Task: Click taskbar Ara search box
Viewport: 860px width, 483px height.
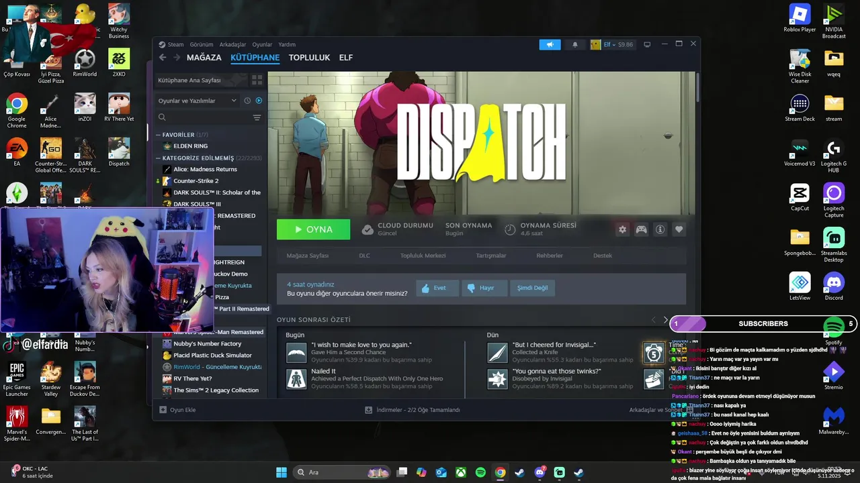Action: pyautogui.click(x=342, y=472)
